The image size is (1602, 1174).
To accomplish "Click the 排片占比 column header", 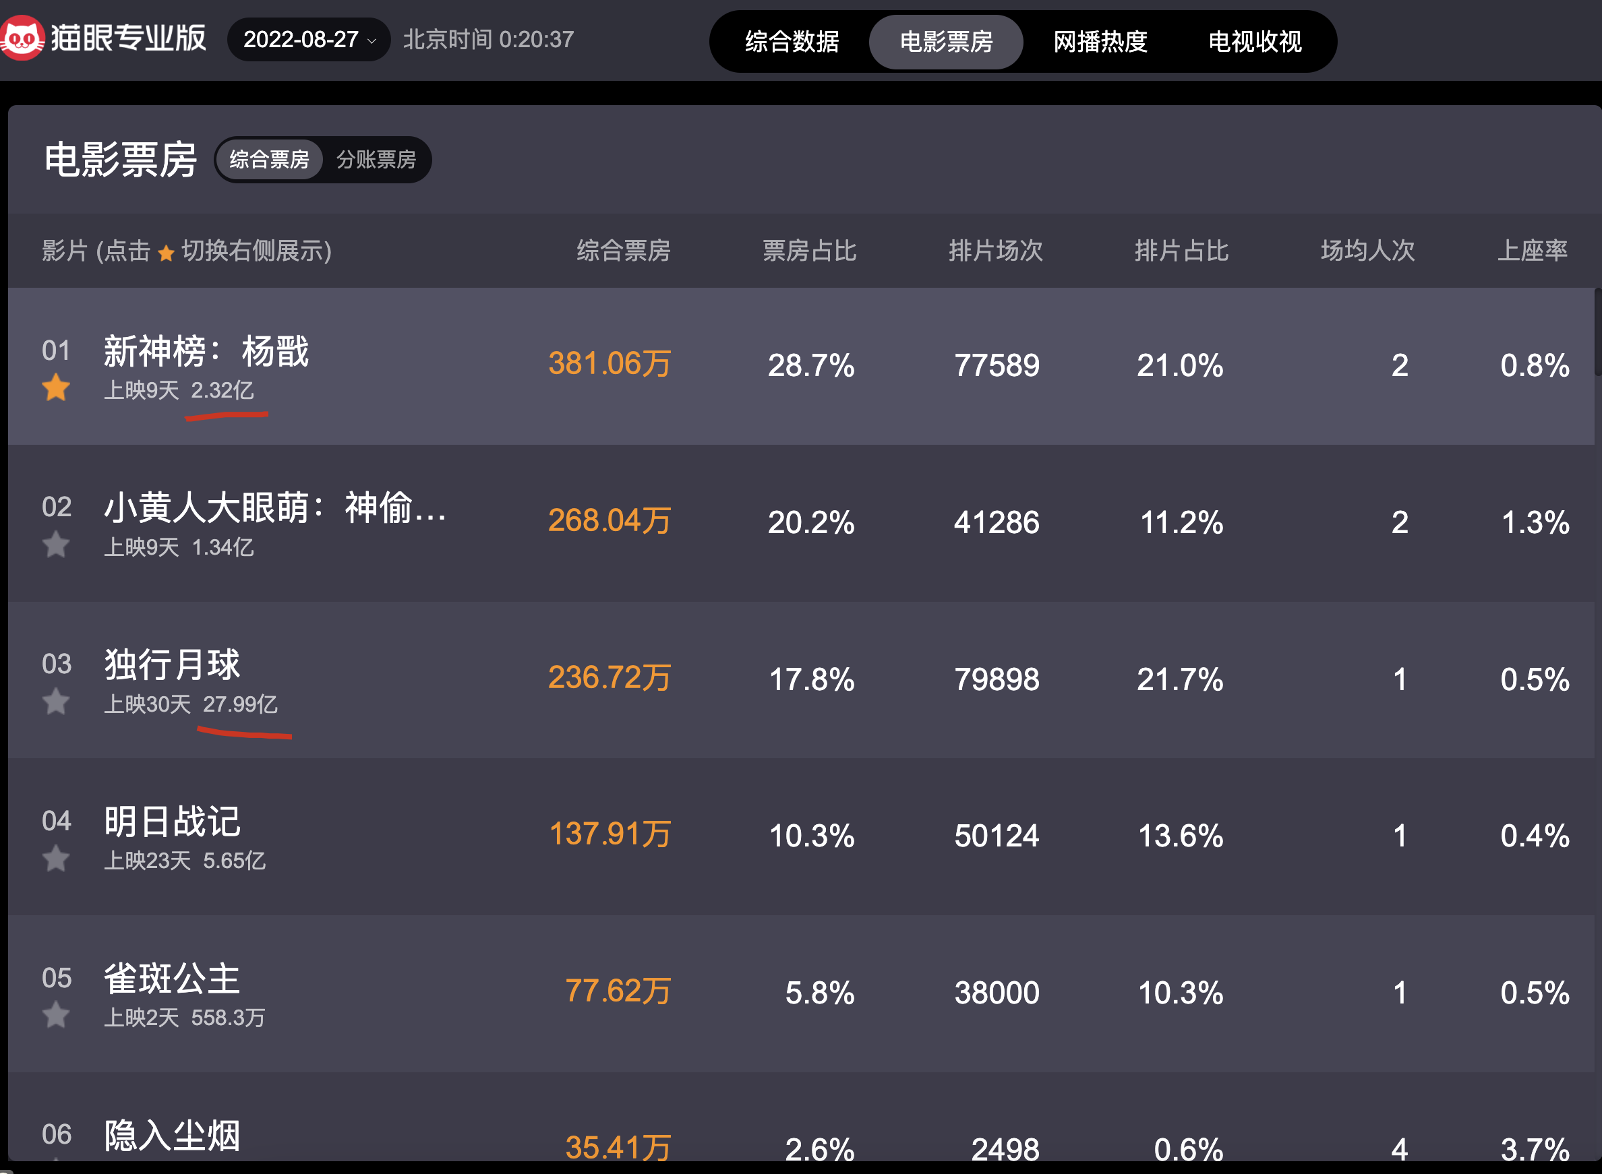I will point(1182,251).
